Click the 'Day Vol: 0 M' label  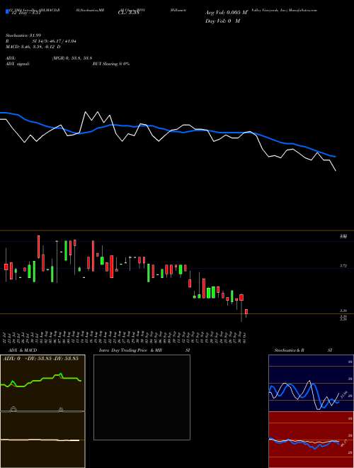pyautogui.click(x=222, y=21)
